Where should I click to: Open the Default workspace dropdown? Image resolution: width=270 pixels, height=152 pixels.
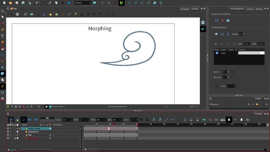pos(83,3)
